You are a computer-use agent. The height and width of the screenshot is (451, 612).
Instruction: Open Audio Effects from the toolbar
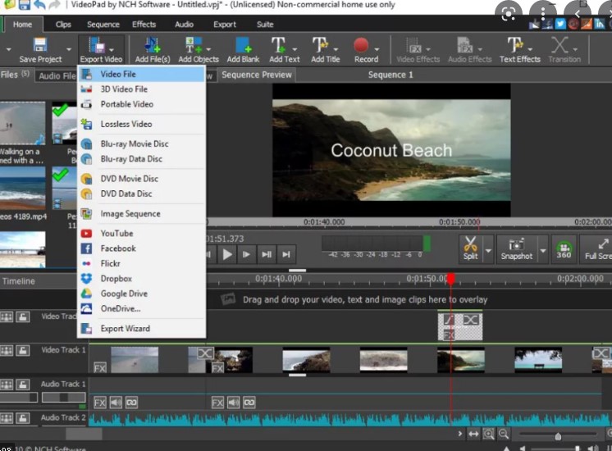coord(465,45)
